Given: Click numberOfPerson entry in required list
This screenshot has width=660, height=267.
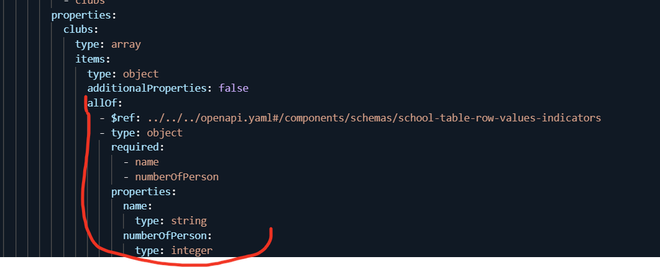Looking at the screenshot, I should pyautogui.click(x=176, y=177).
